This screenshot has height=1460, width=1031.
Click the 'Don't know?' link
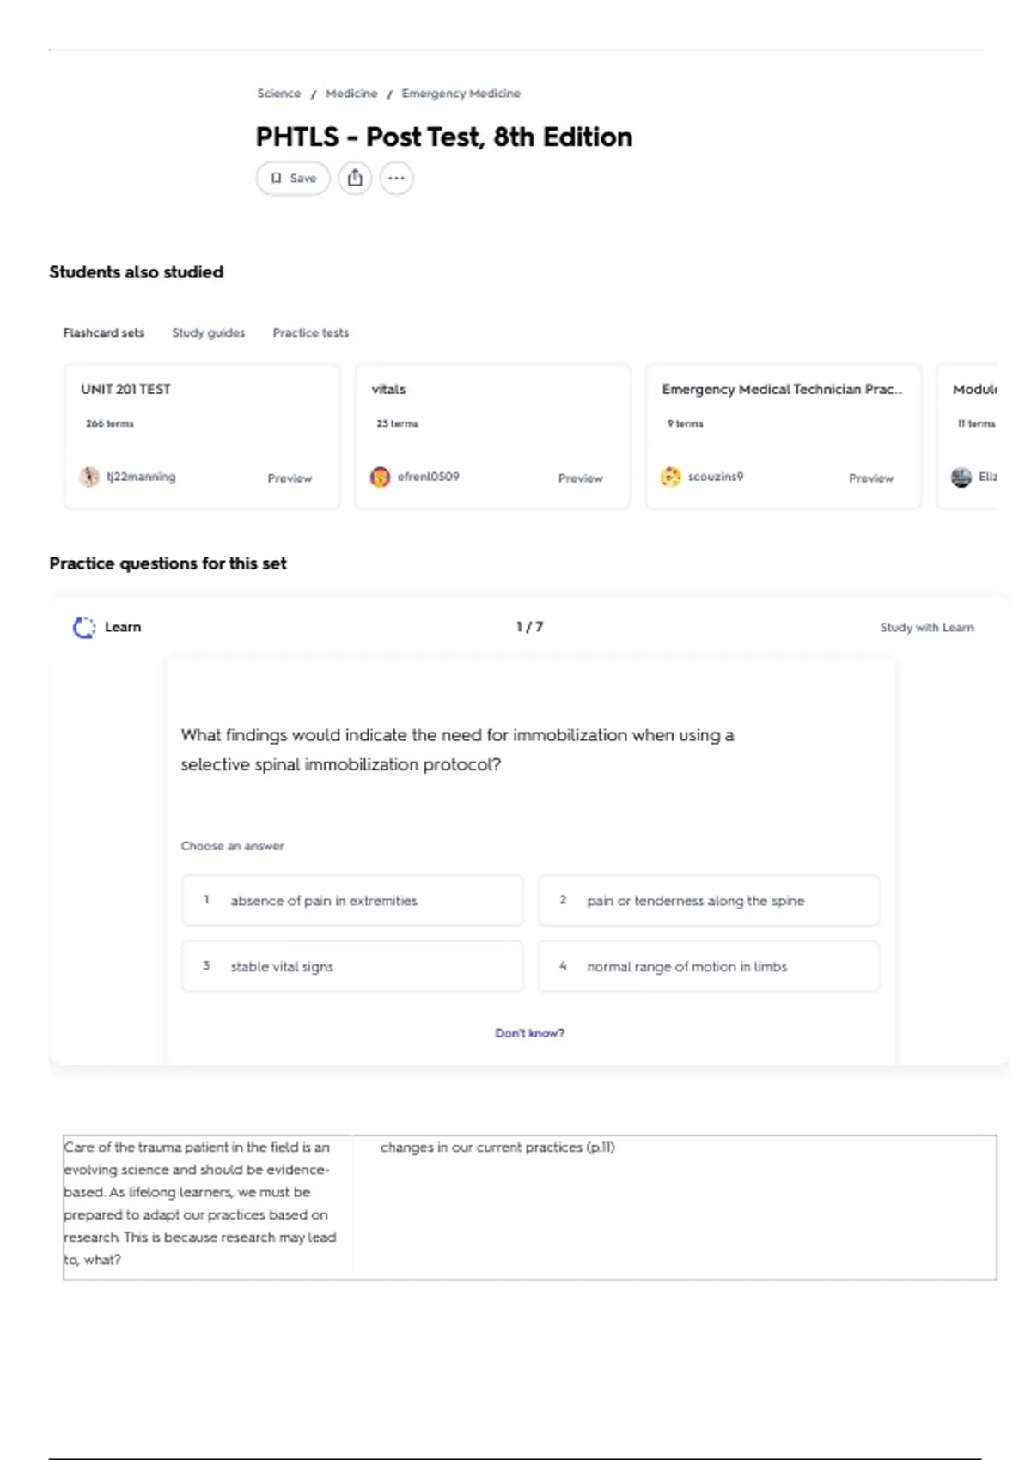[529, 1033]
